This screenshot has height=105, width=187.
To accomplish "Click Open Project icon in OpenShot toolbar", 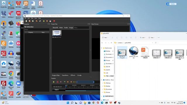I will [30, 21].
